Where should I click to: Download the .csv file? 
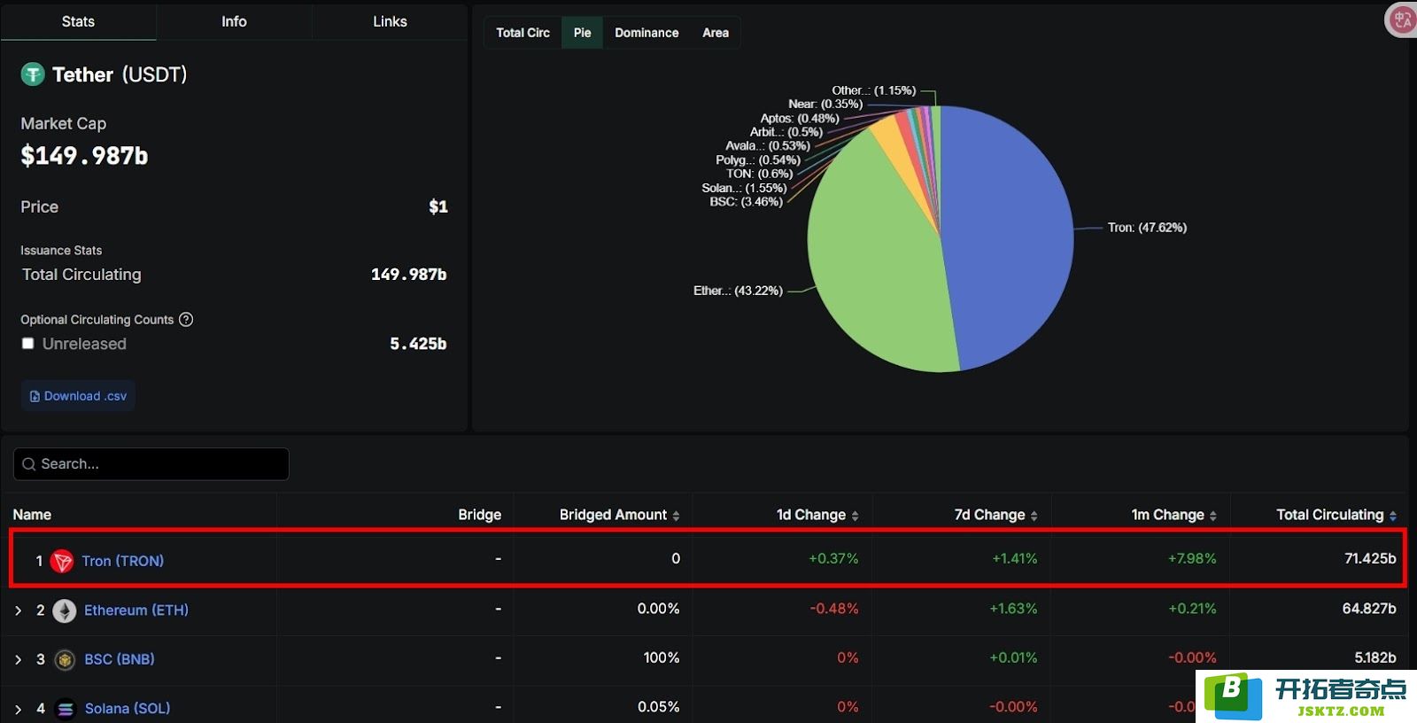pos(78,396)
